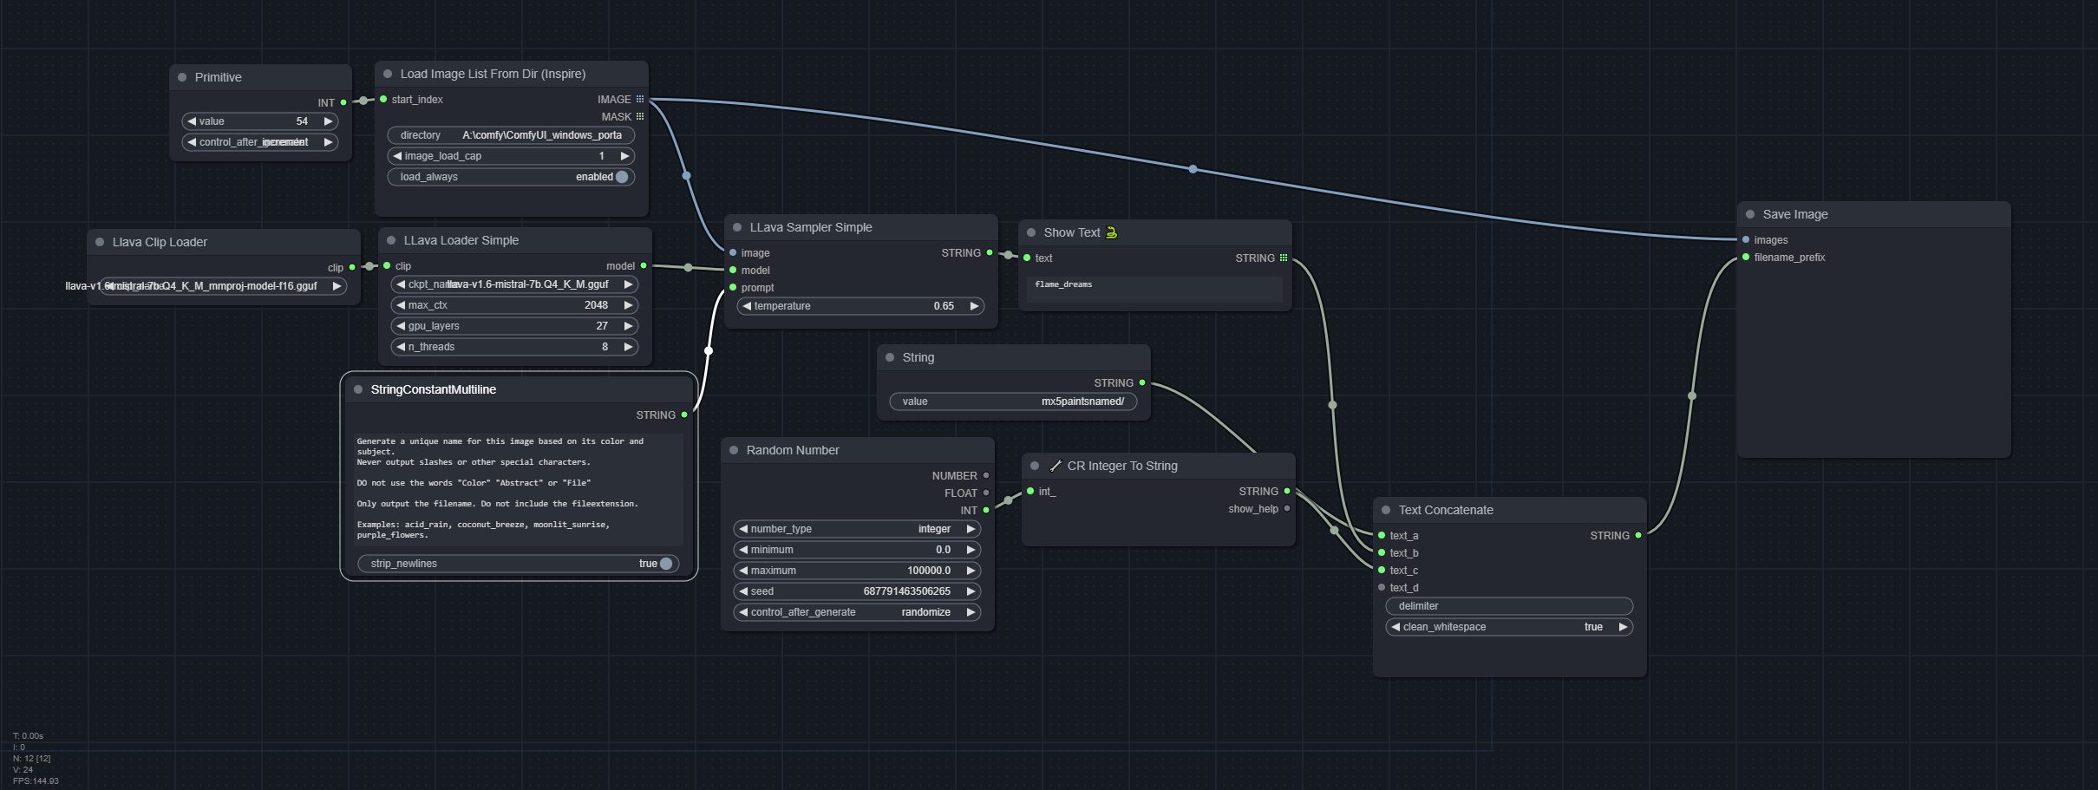The width and height of the screenshot is (2098, 790).
Task: Collapse the Llava Clip Loader node dot
Action: point(100,242)
